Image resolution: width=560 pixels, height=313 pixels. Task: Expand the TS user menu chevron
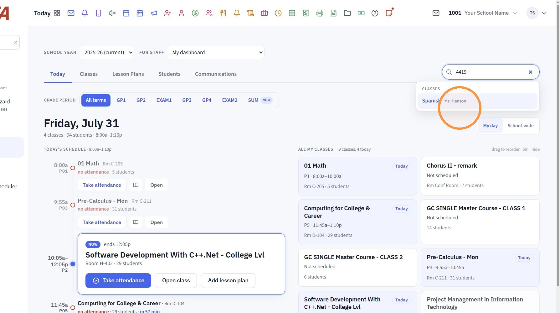[544, 13]
